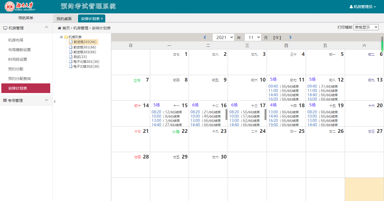The width and height of the screenshot is (384, 201).
Task: Click the 6场 link on November 16
Action: [x=195, y=105]
